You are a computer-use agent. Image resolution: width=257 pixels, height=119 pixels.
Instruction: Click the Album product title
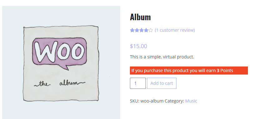[140, 17]
